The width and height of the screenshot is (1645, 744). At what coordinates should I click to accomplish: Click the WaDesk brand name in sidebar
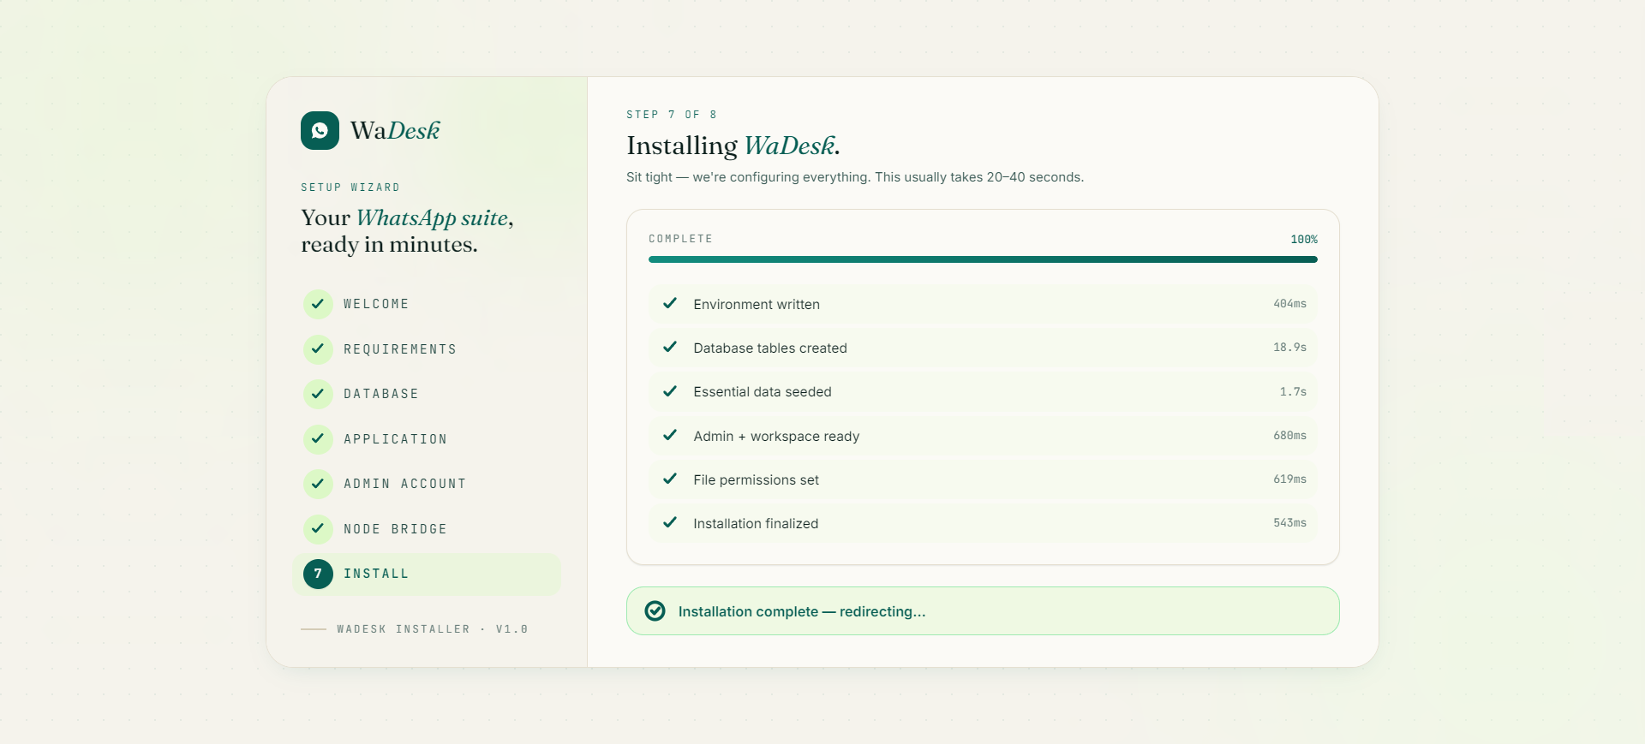[x=395, y=130]
